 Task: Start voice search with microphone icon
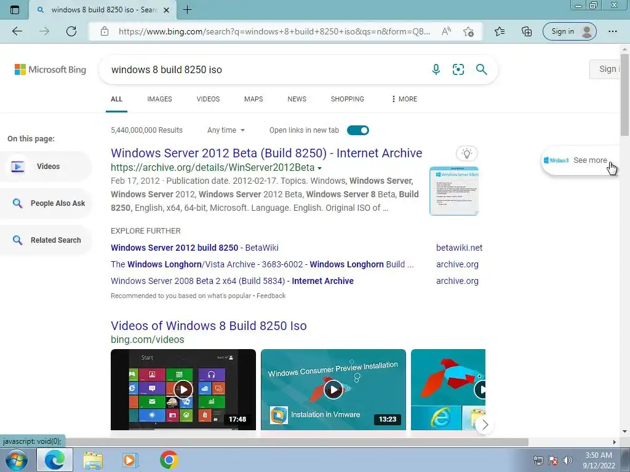coord(436,69)
